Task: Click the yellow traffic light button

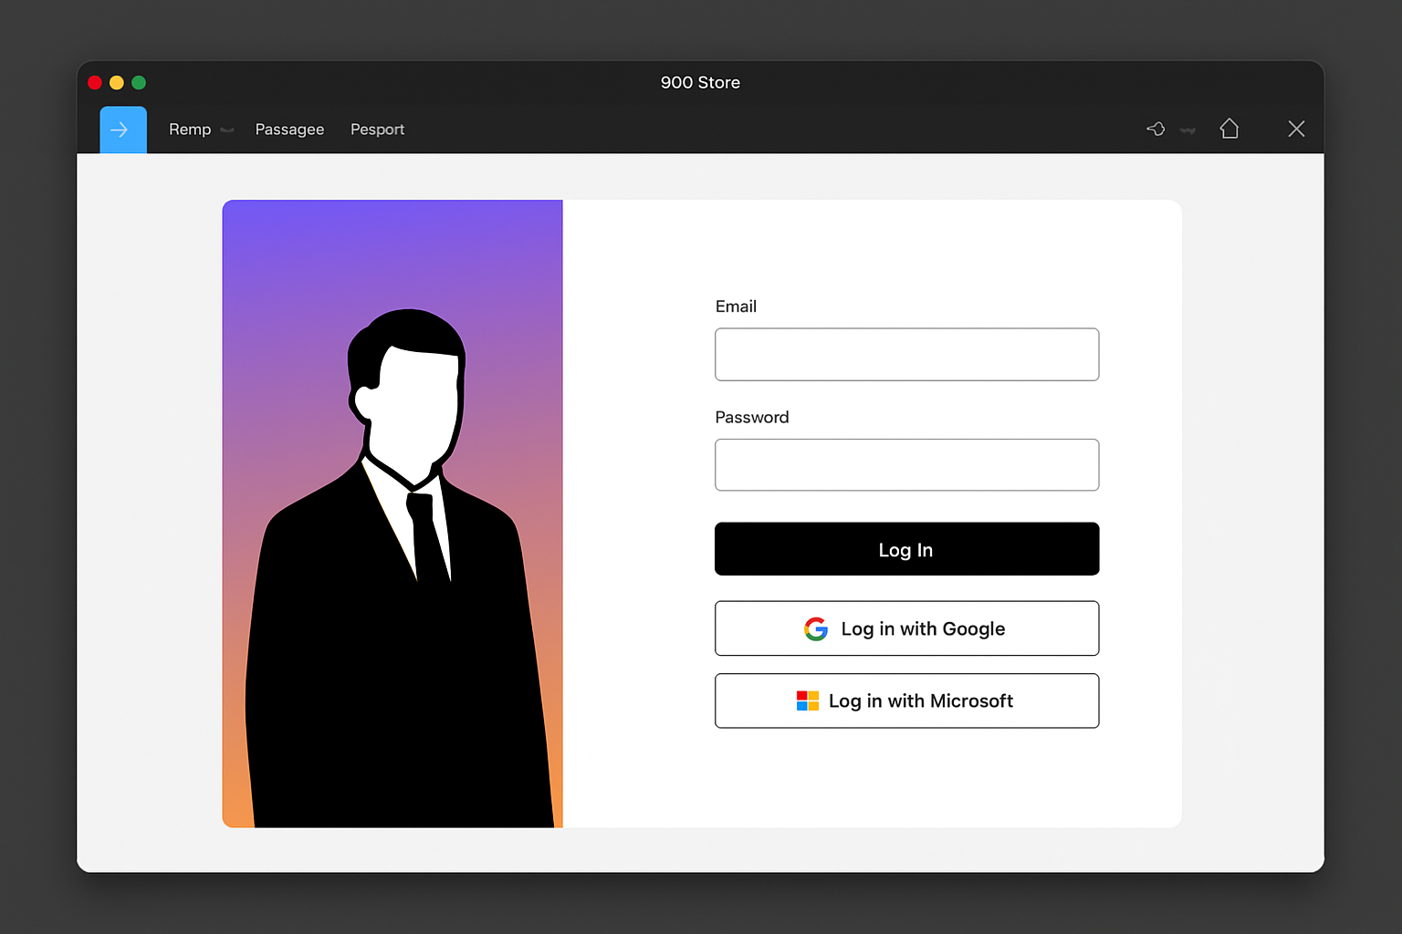Action: click(116, 82)
